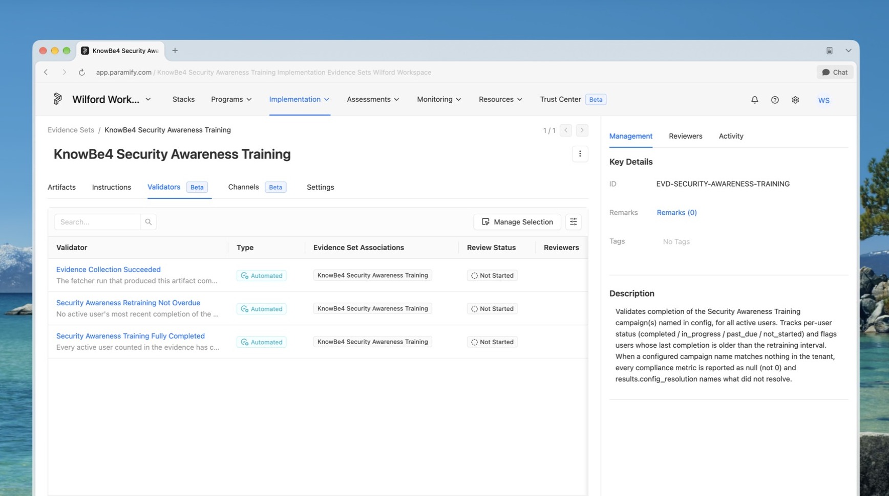Screen dimensions: 889x496
Task: Open the table filter settings icon
Action: pyautogui.click(x=573, y=222)
